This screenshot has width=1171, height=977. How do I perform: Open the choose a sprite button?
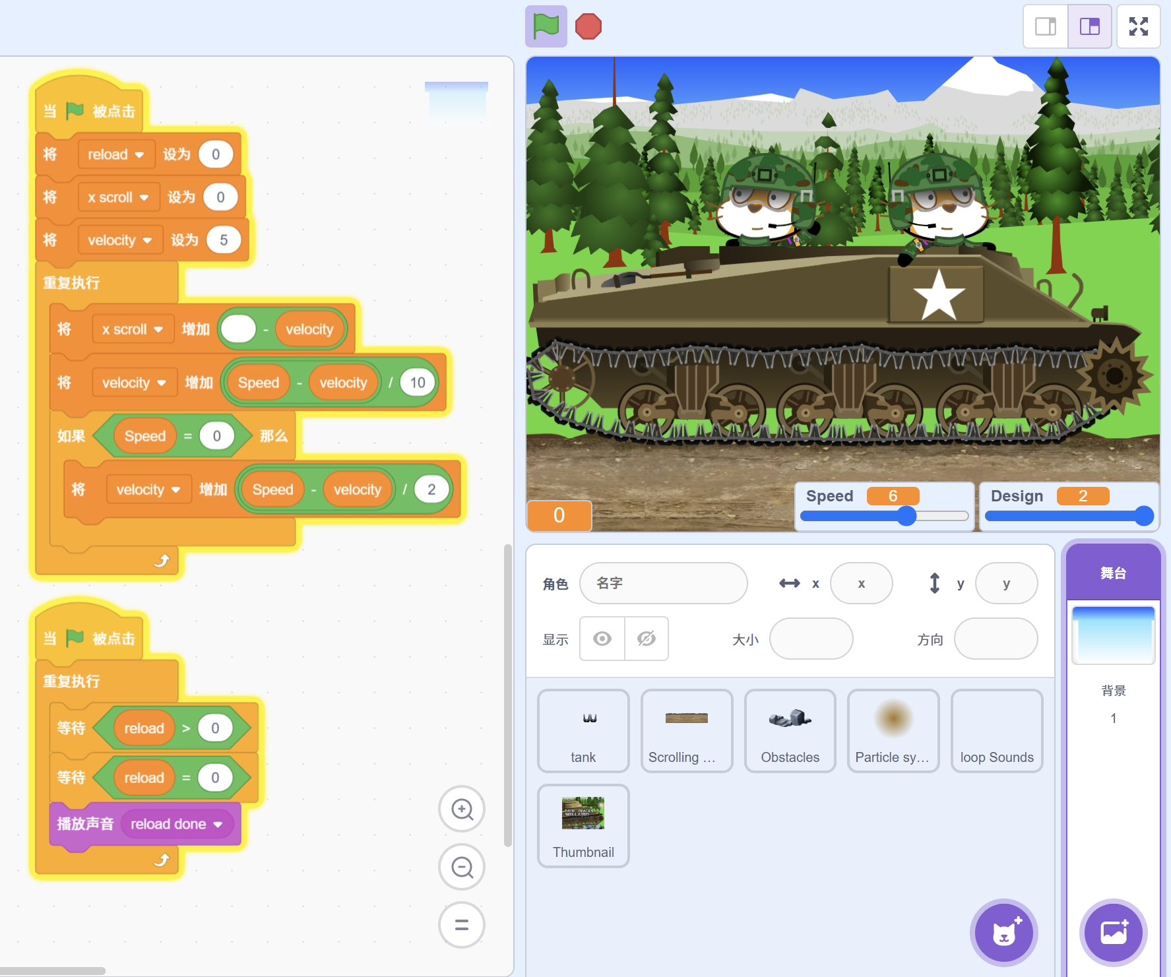click(x=1003, y=933)
